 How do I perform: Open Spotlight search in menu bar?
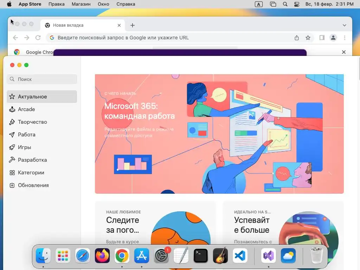(285, 4)
